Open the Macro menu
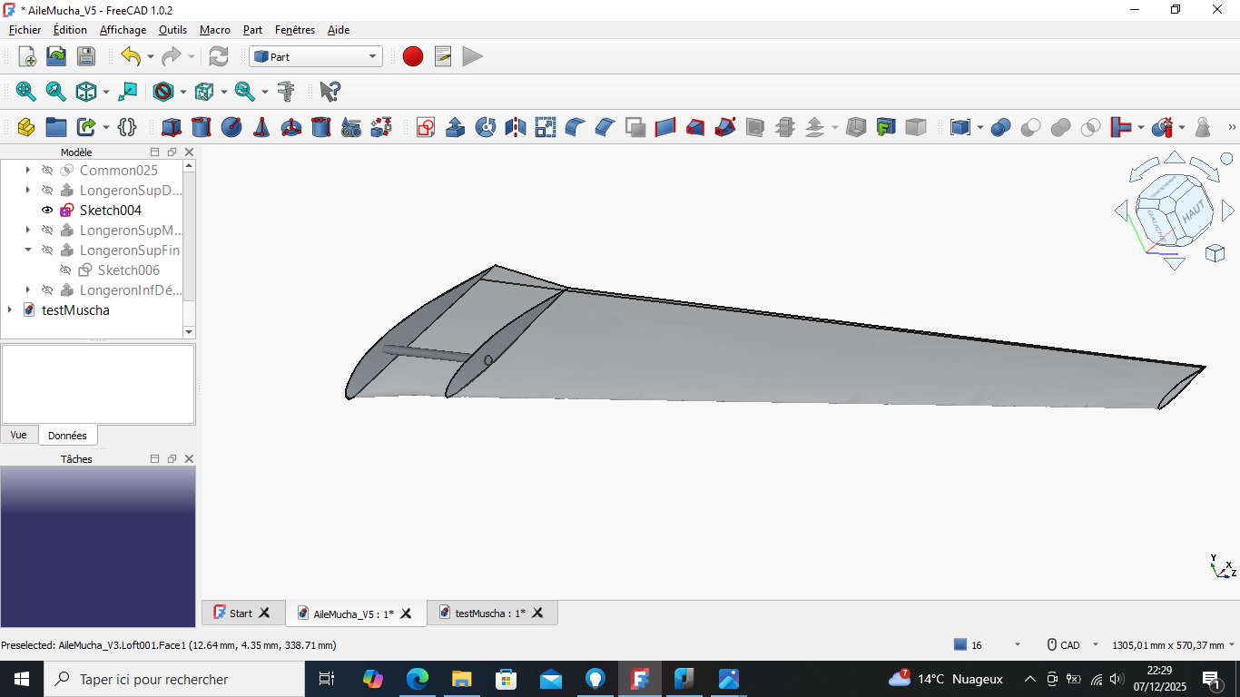Image resolution: width=1240 pixels, height=697 pixels. click(x=215, y=30)
